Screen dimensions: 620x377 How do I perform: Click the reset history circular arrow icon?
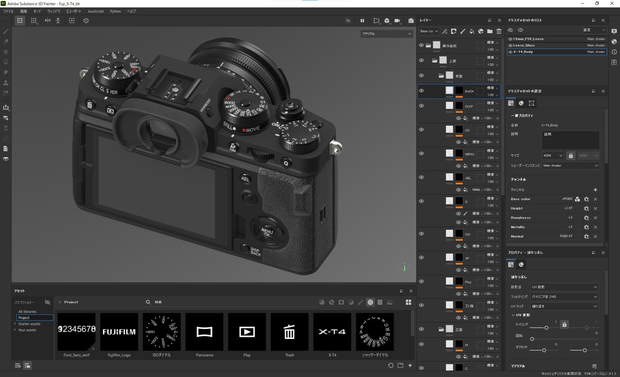86,20
